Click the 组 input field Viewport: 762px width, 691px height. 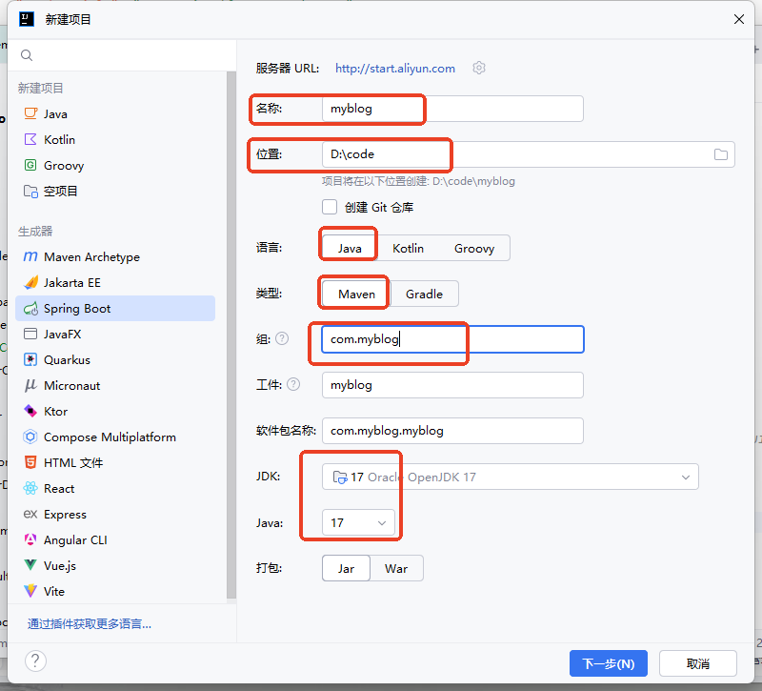pyautogui.click(x=452, y=339)
